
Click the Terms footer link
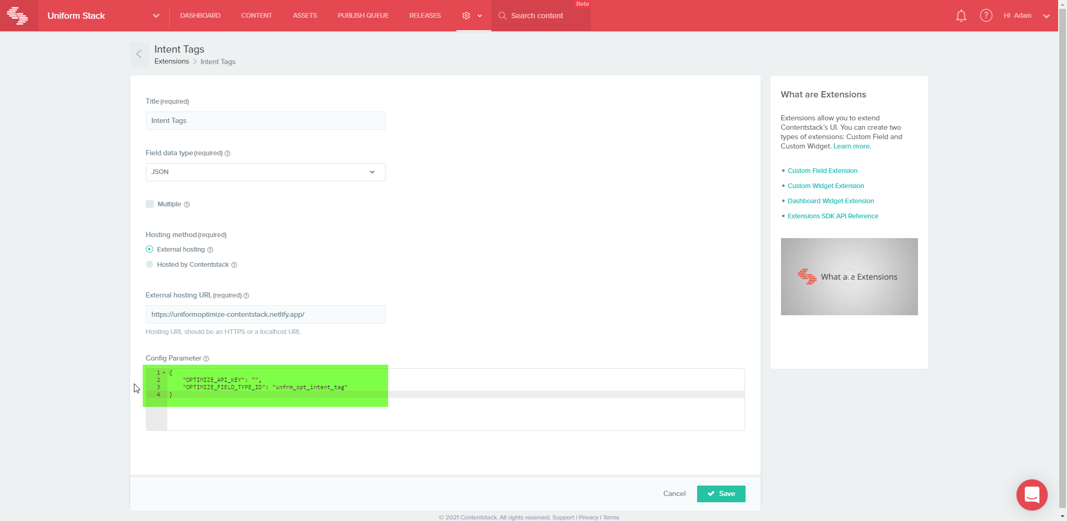tap(611, 517)
